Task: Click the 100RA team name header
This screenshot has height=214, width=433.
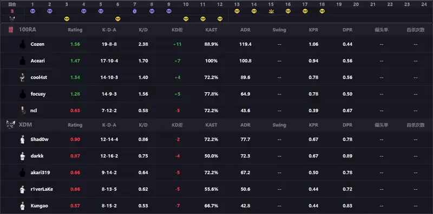Action: tap(28, 30)
